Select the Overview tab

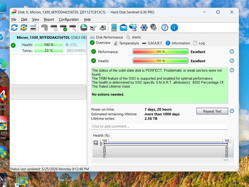point(100,43)
